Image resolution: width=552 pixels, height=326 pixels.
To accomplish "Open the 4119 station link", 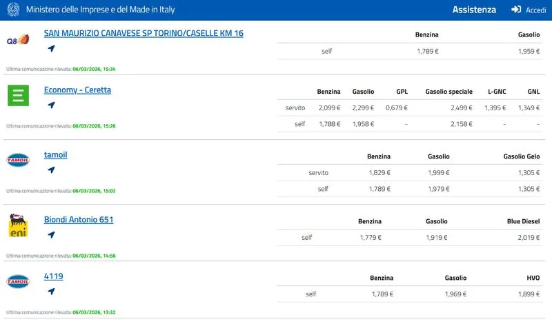I will pyautogui.click(x=53, y=276).
